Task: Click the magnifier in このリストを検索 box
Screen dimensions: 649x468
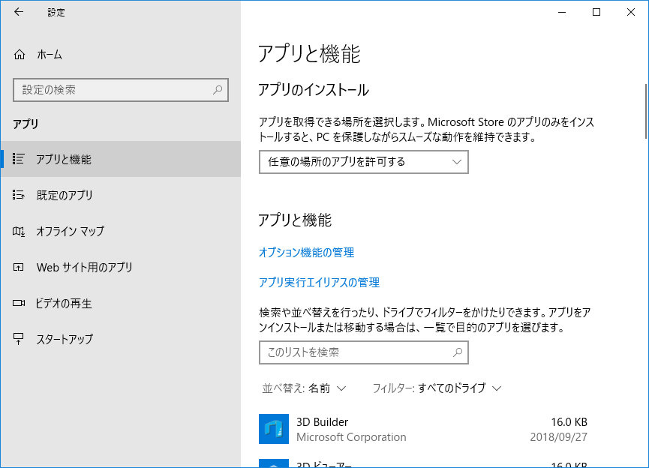Action: [458, 352]
